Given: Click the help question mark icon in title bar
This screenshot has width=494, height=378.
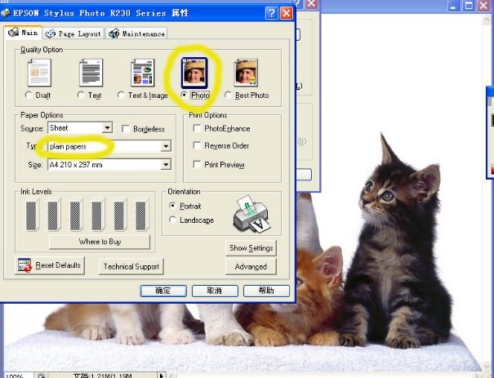Looking at the screenshot, I should click(271, 14).
